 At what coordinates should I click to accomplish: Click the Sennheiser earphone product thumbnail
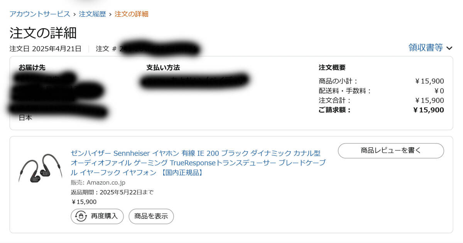click(40, 168)
